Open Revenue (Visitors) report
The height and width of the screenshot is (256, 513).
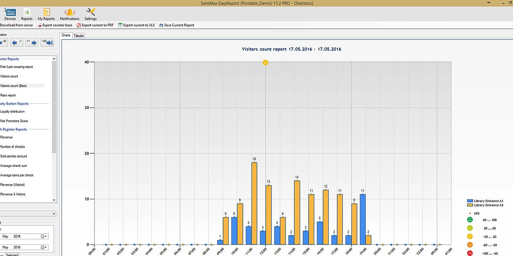click(12, 185)
